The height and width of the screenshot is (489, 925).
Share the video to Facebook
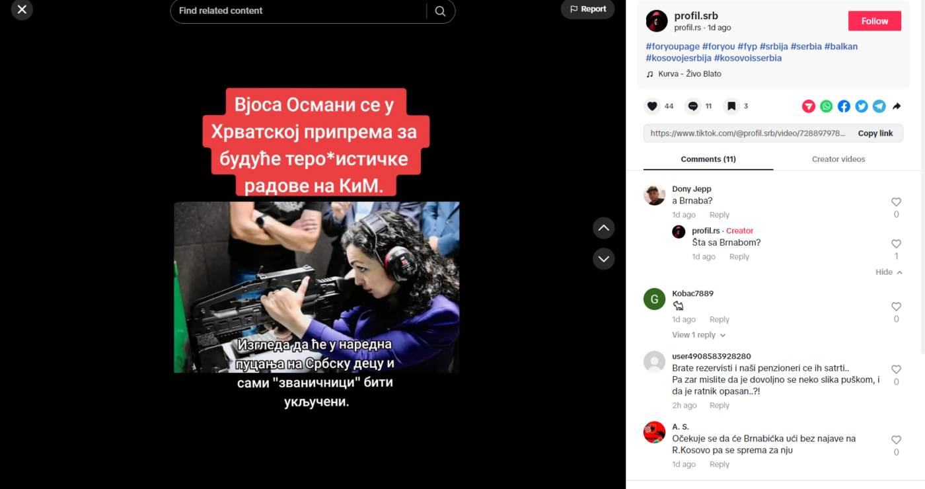(x=844, y=106)
